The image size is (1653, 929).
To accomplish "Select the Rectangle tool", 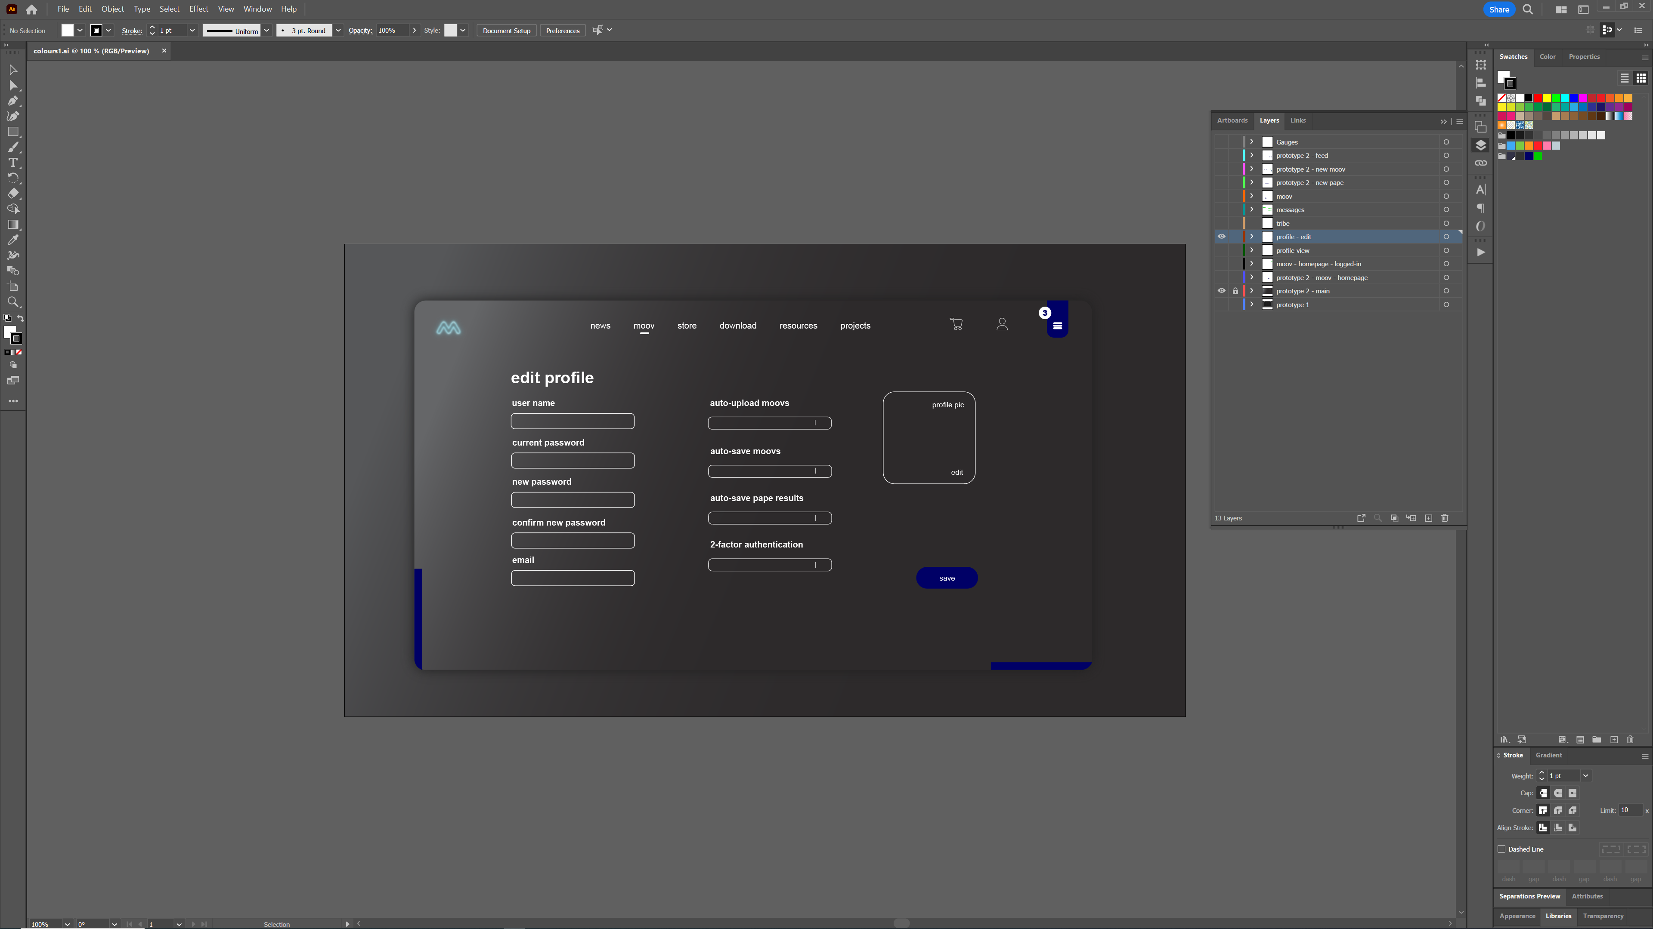I will pos(13,132).
